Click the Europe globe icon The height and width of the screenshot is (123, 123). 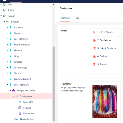coord(4,16)
